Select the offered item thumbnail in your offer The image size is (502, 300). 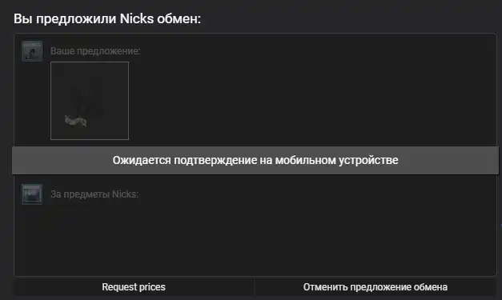click(x=90, y=101)
